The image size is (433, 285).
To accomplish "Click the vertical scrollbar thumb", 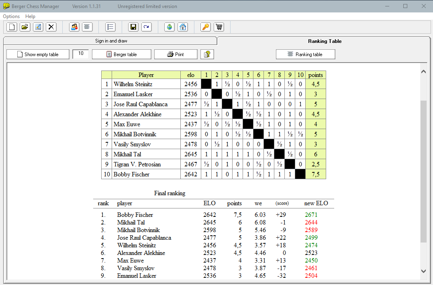I will [423, 172].
